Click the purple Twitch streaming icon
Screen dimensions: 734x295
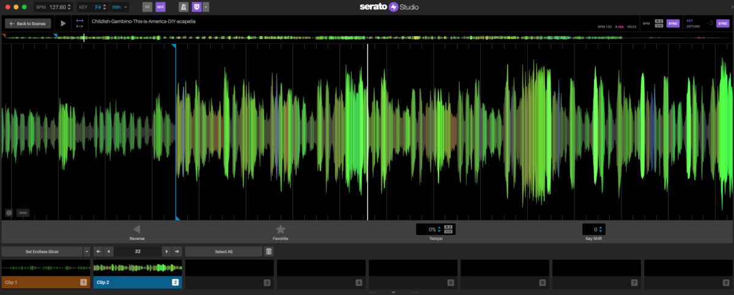(196, 7)
